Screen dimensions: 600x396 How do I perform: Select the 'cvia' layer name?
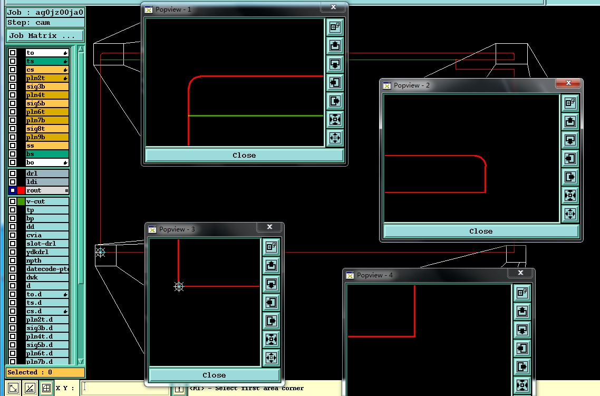[47, 235]
